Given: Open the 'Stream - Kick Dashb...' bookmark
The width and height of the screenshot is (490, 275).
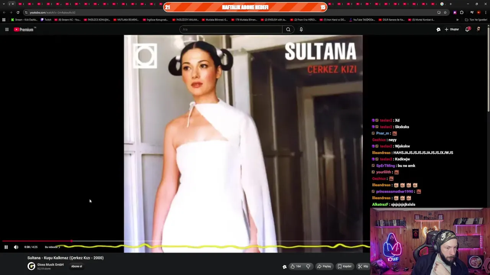Looking at the screenshot, I should (24, 19).
